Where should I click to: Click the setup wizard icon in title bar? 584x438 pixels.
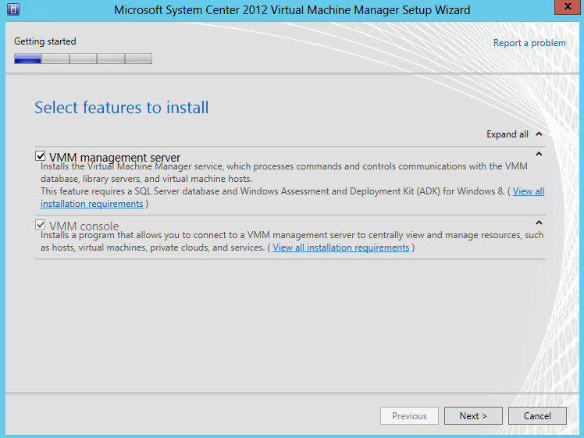point(13,9)
